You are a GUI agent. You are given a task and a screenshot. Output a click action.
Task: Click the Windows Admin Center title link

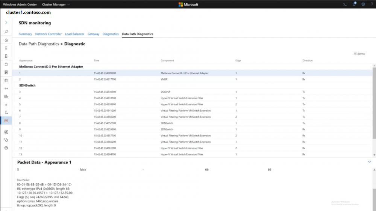(20, 4)
